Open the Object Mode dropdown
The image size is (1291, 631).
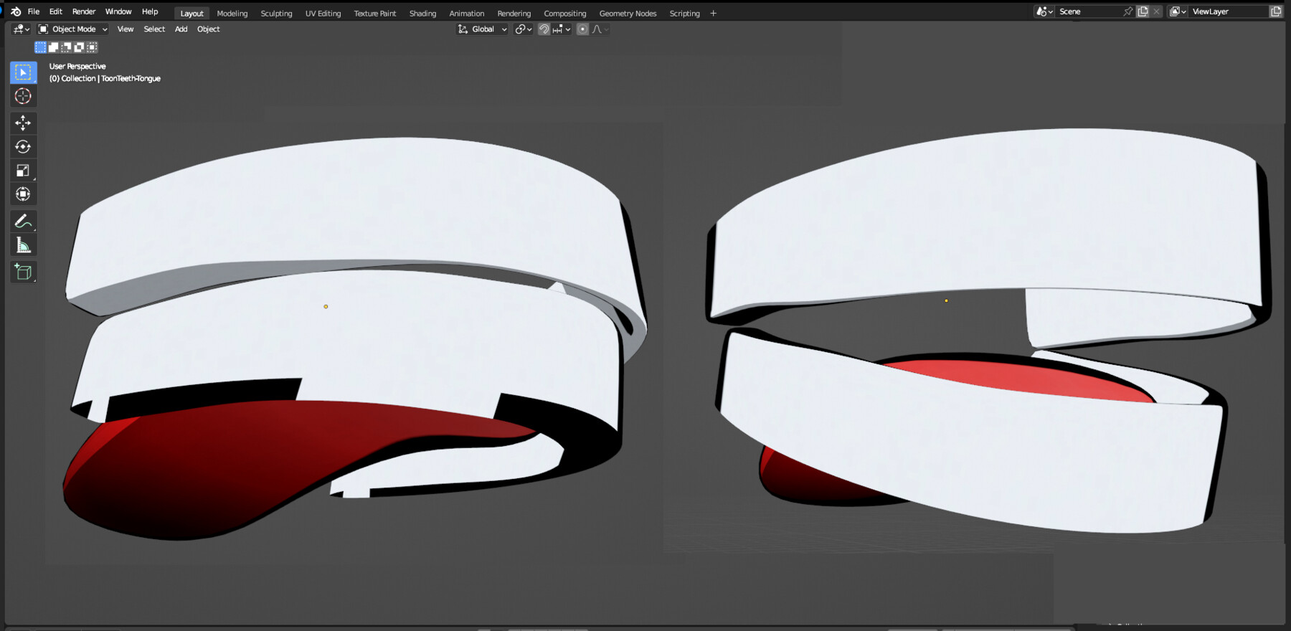coord(73,29)
